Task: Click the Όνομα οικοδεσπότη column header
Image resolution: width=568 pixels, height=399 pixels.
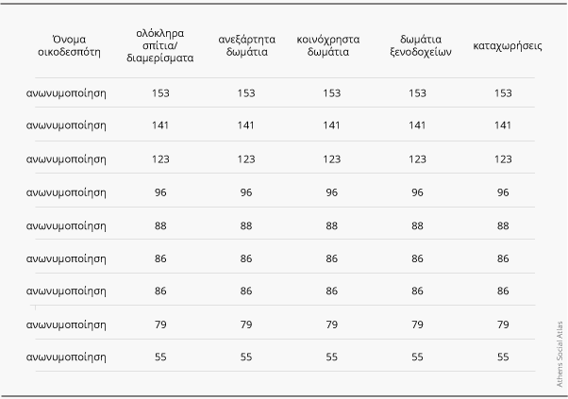Action: point(64,45)
